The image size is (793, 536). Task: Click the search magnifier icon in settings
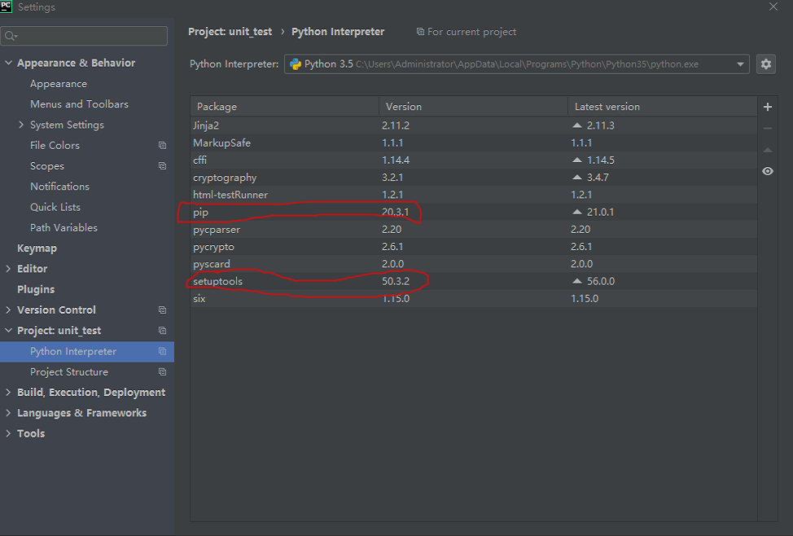tap(11, 36)
